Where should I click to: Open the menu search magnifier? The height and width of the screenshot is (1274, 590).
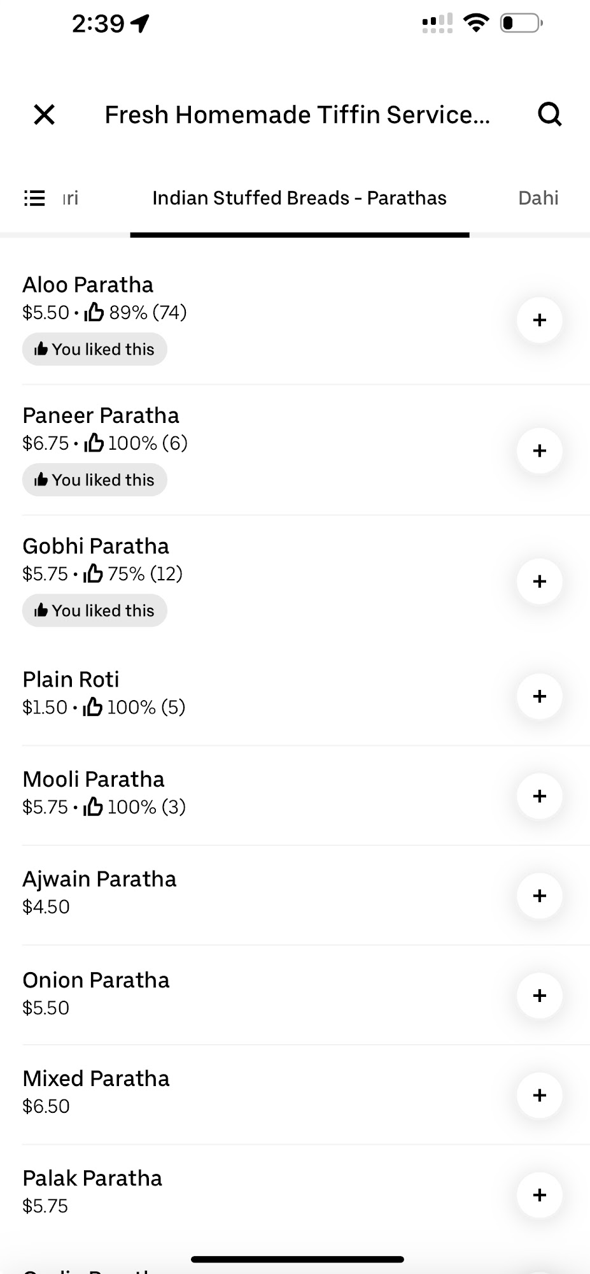tap(549, 115)
